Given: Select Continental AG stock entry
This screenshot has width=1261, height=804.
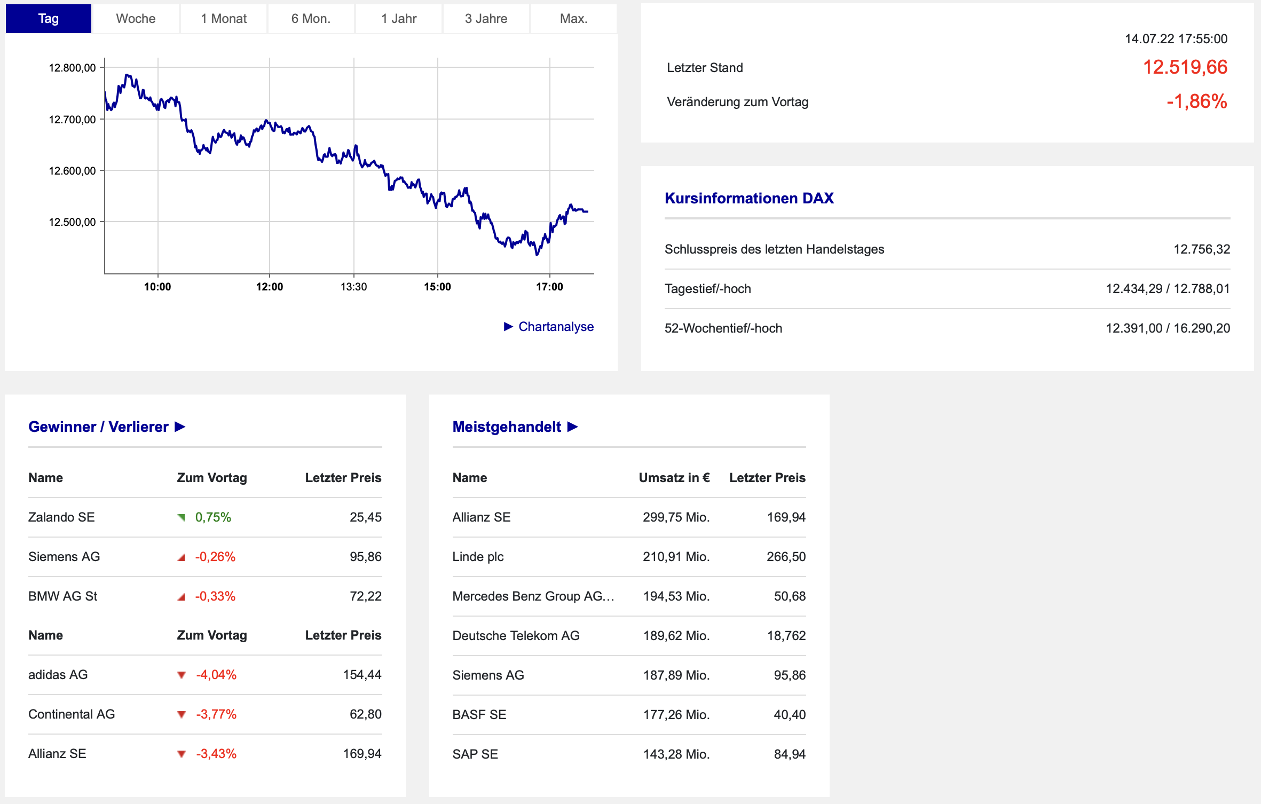Looking at the screenshot, I should pos(72,714).
